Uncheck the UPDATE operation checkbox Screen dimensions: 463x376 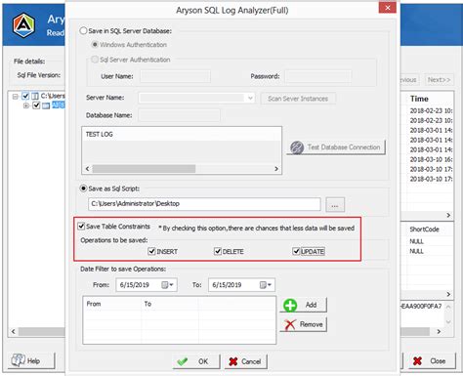point(296,251)
